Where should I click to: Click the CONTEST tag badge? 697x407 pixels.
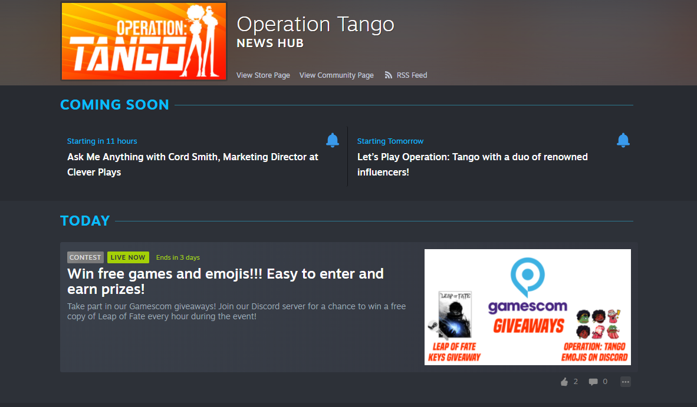click(x=86, y=257)
